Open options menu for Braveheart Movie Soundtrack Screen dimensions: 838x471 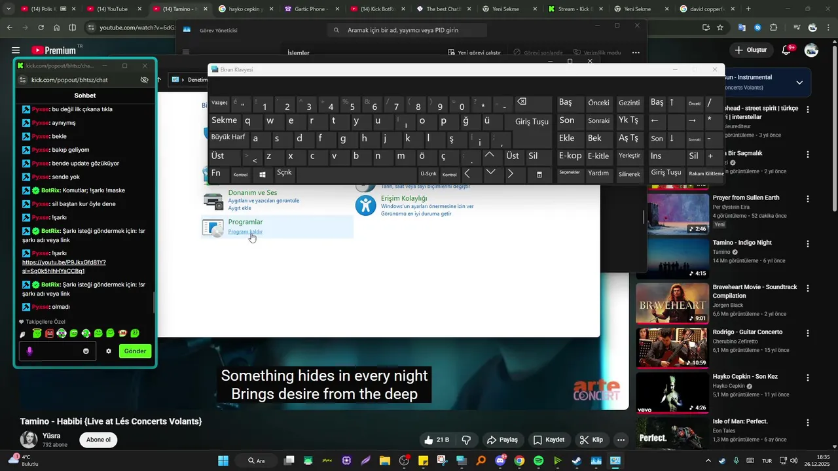pos(808,288)
